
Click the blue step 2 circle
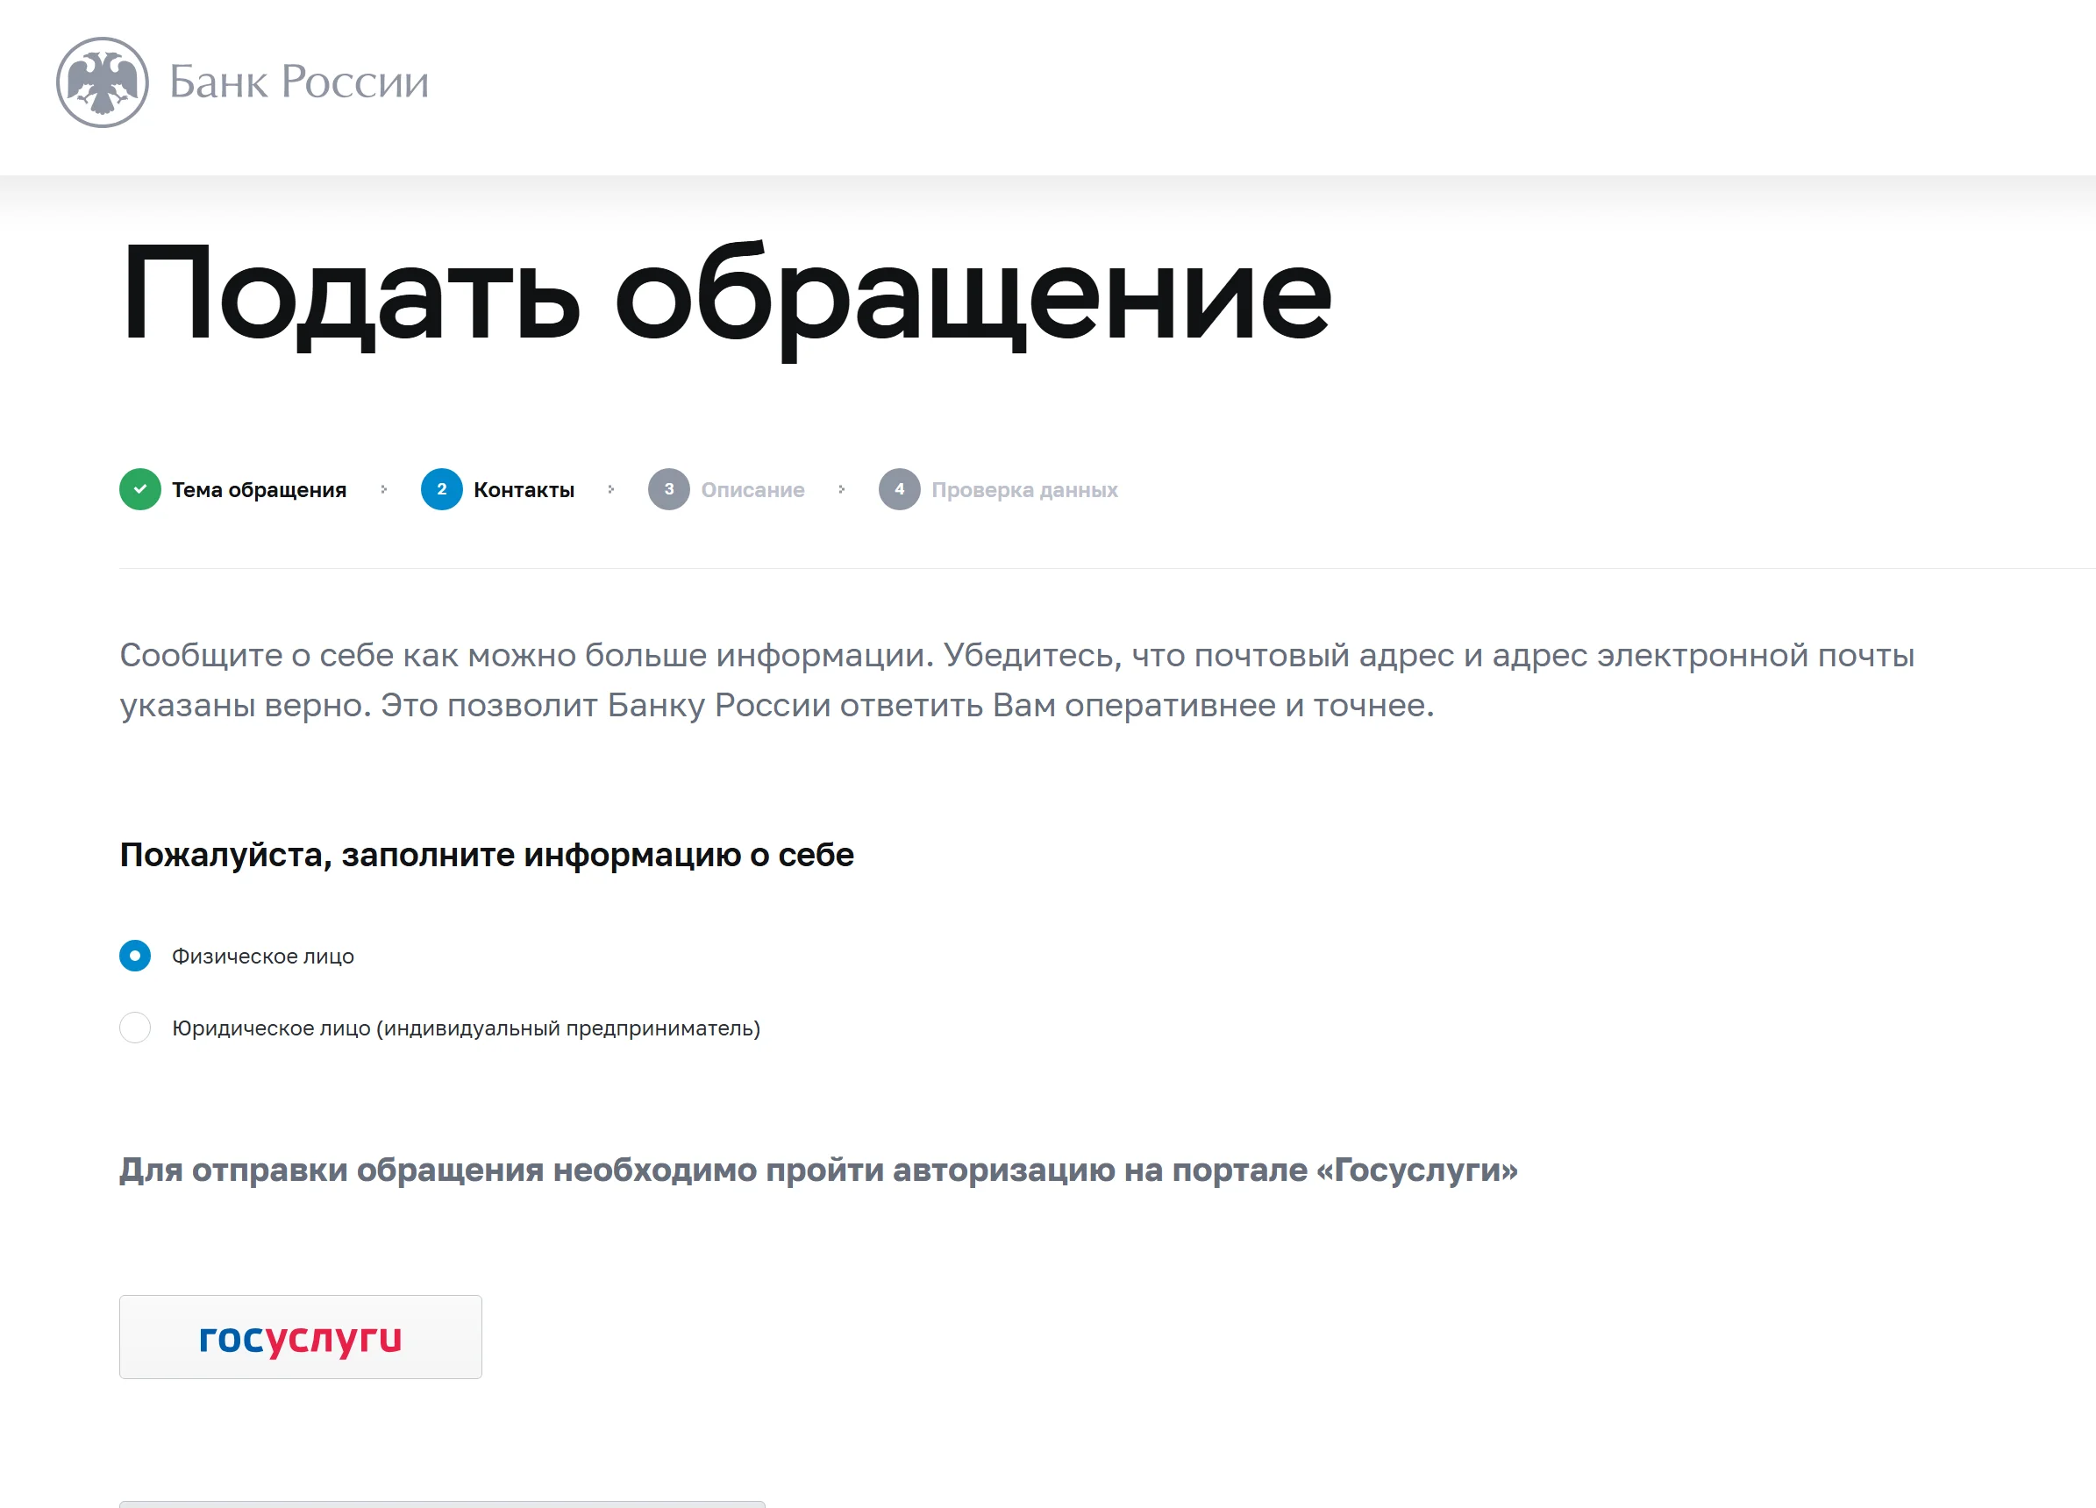point(442,490)
